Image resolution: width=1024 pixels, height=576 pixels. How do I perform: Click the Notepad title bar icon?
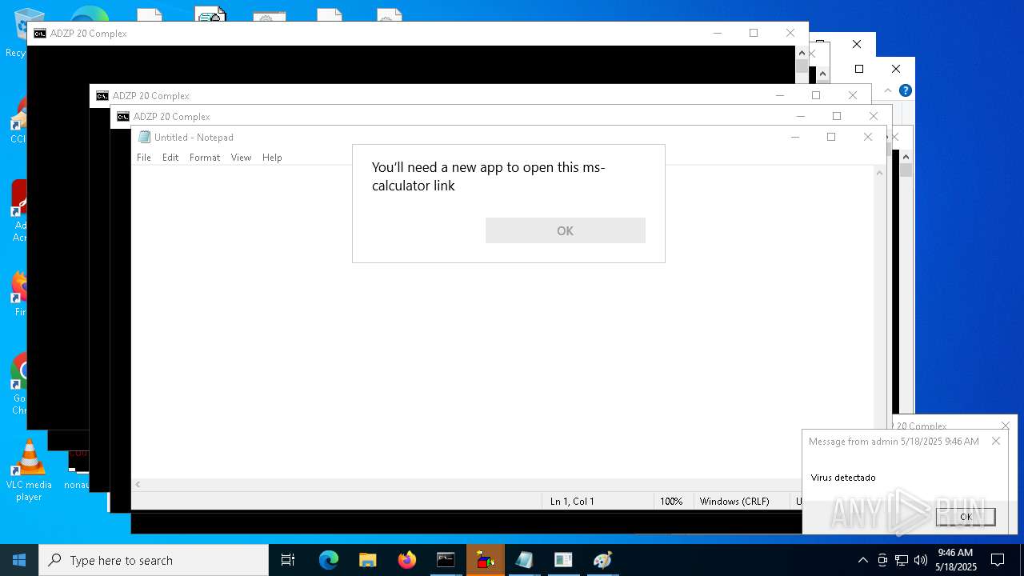[144, 138]
